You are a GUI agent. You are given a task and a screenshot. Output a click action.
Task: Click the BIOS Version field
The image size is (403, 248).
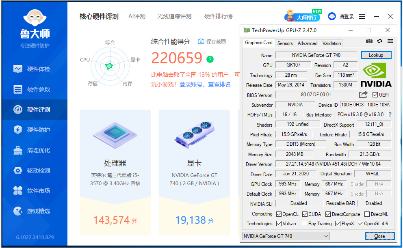[x=316, y=95]
